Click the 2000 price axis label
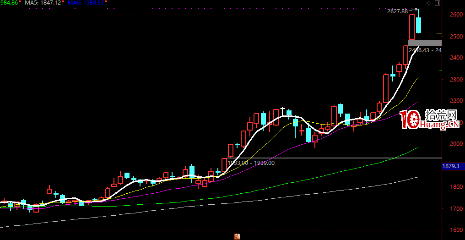The image size is (465, 240). pos(455,144)
